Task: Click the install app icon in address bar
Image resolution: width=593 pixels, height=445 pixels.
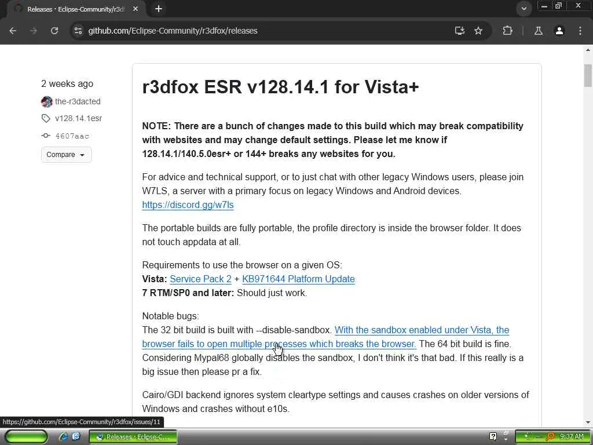Action: pyautogui.click(x=459, y=31)
